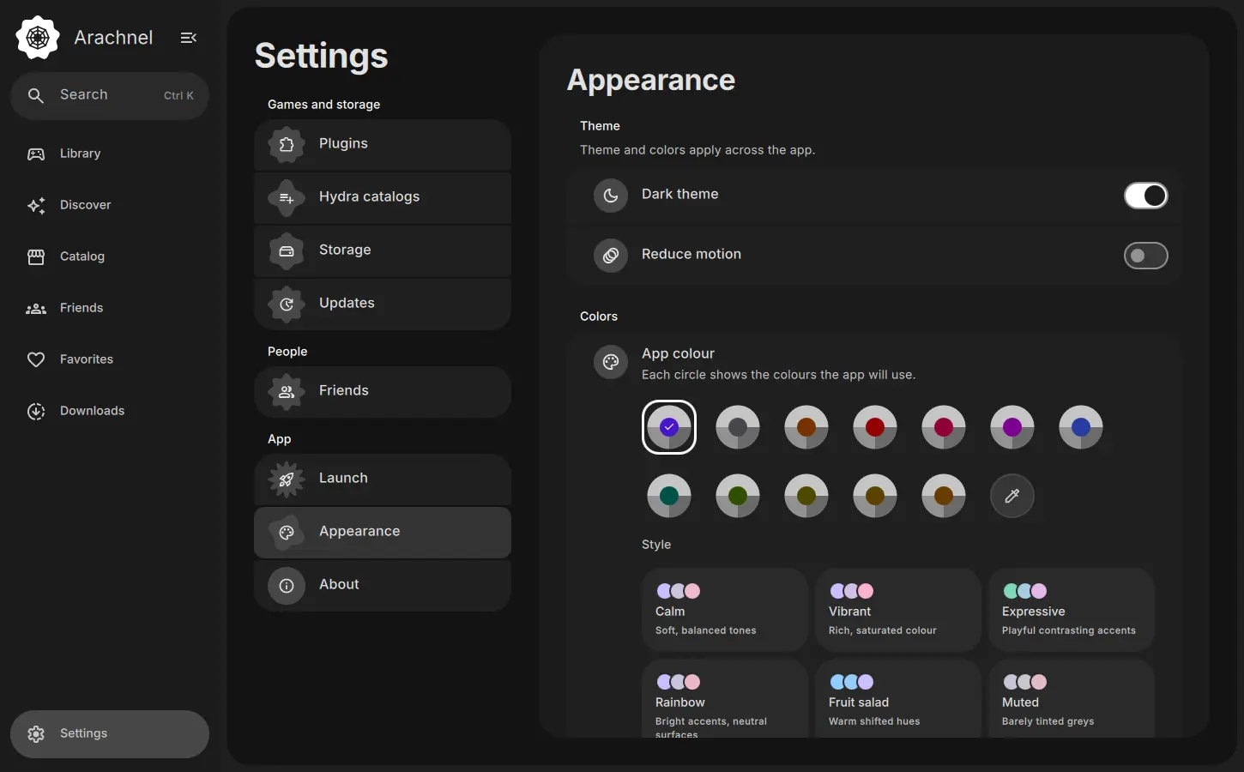Select the Appearance settings section

[x=383, y=532]
